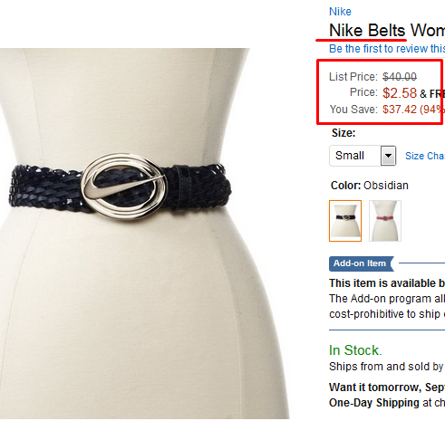Click the green In Stock label
The image size is (445, 421).
(355, 350)
